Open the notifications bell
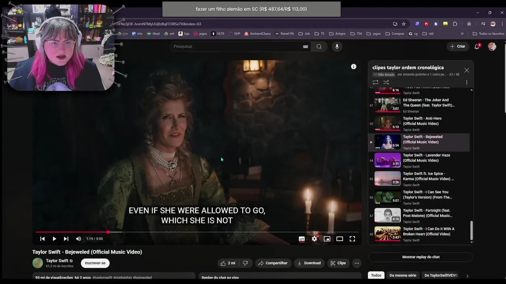 tap(478, 47)
